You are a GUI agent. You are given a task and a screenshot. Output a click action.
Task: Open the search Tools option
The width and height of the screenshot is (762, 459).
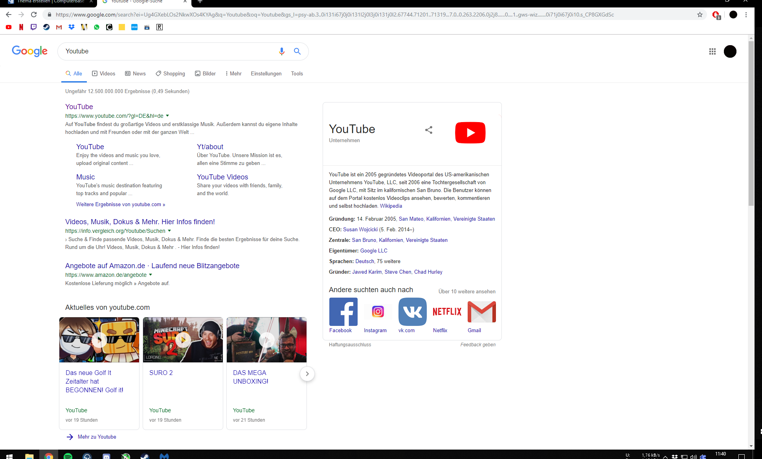pos(297,73)
